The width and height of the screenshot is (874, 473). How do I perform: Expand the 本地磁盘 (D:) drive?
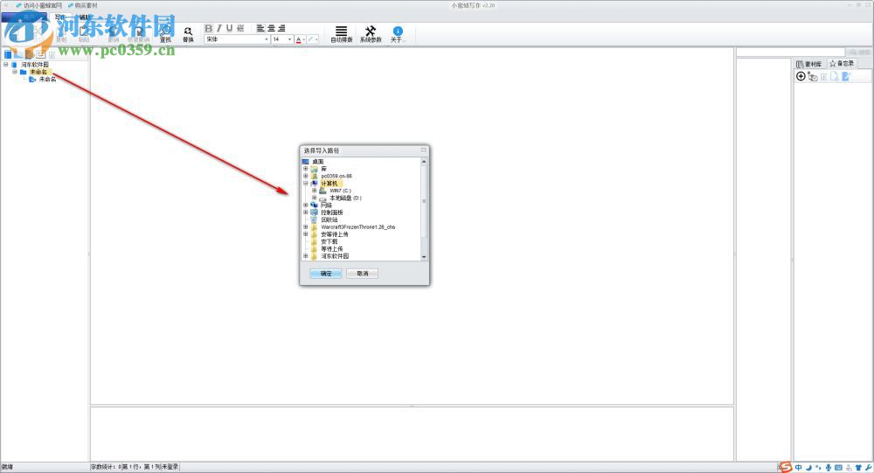pos(314,198)
